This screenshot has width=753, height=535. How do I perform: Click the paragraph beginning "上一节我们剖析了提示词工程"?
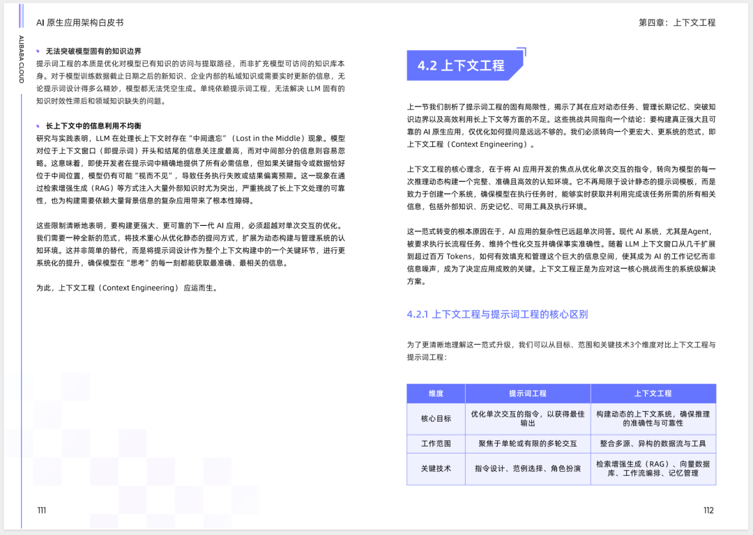(561, 125)
